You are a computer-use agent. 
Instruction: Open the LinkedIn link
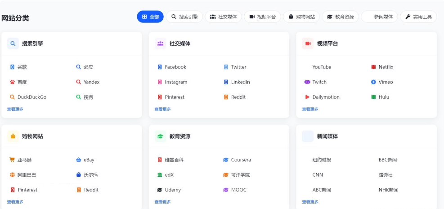pos(240,82)
